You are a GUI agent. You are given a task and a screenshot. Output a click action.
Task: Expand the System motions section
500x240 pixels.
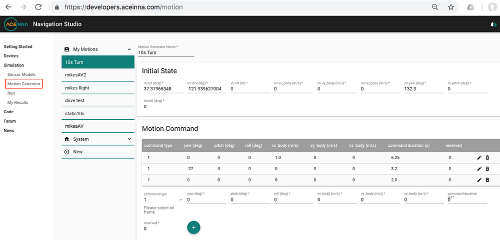(129, 139)
